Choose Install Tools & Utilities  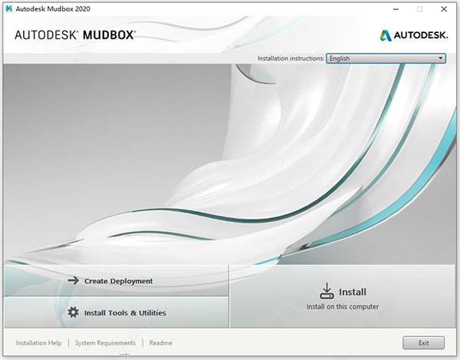click(117, 312)
